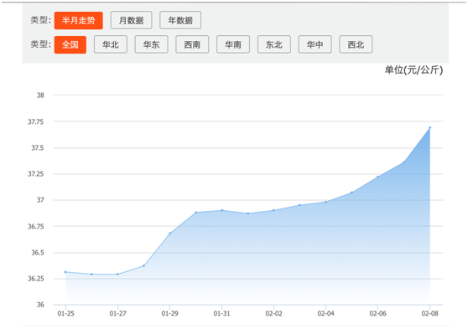Select the 半月走势 trend tab
The width and height of the screenshot is (468, 334).
[79, 21]
